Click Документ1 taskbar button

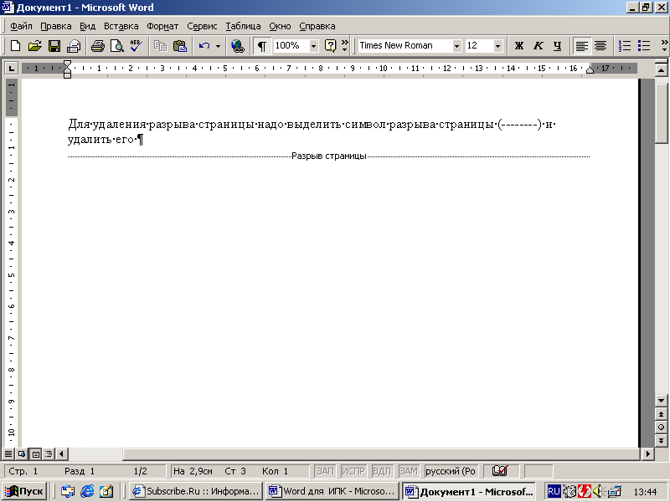[469, 491]
